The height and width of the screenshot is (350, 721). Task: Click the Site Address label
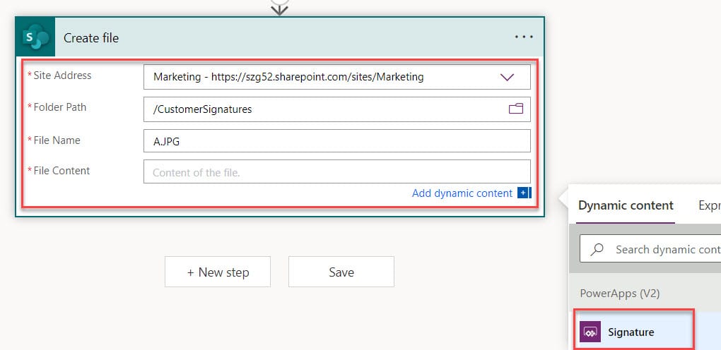pos(62,76)
